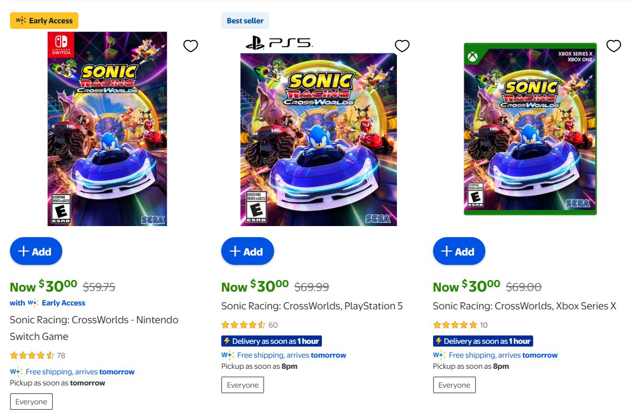Open Sonic Racing: CrossWorlds Nintendo Switch Game title

[94, 328]
